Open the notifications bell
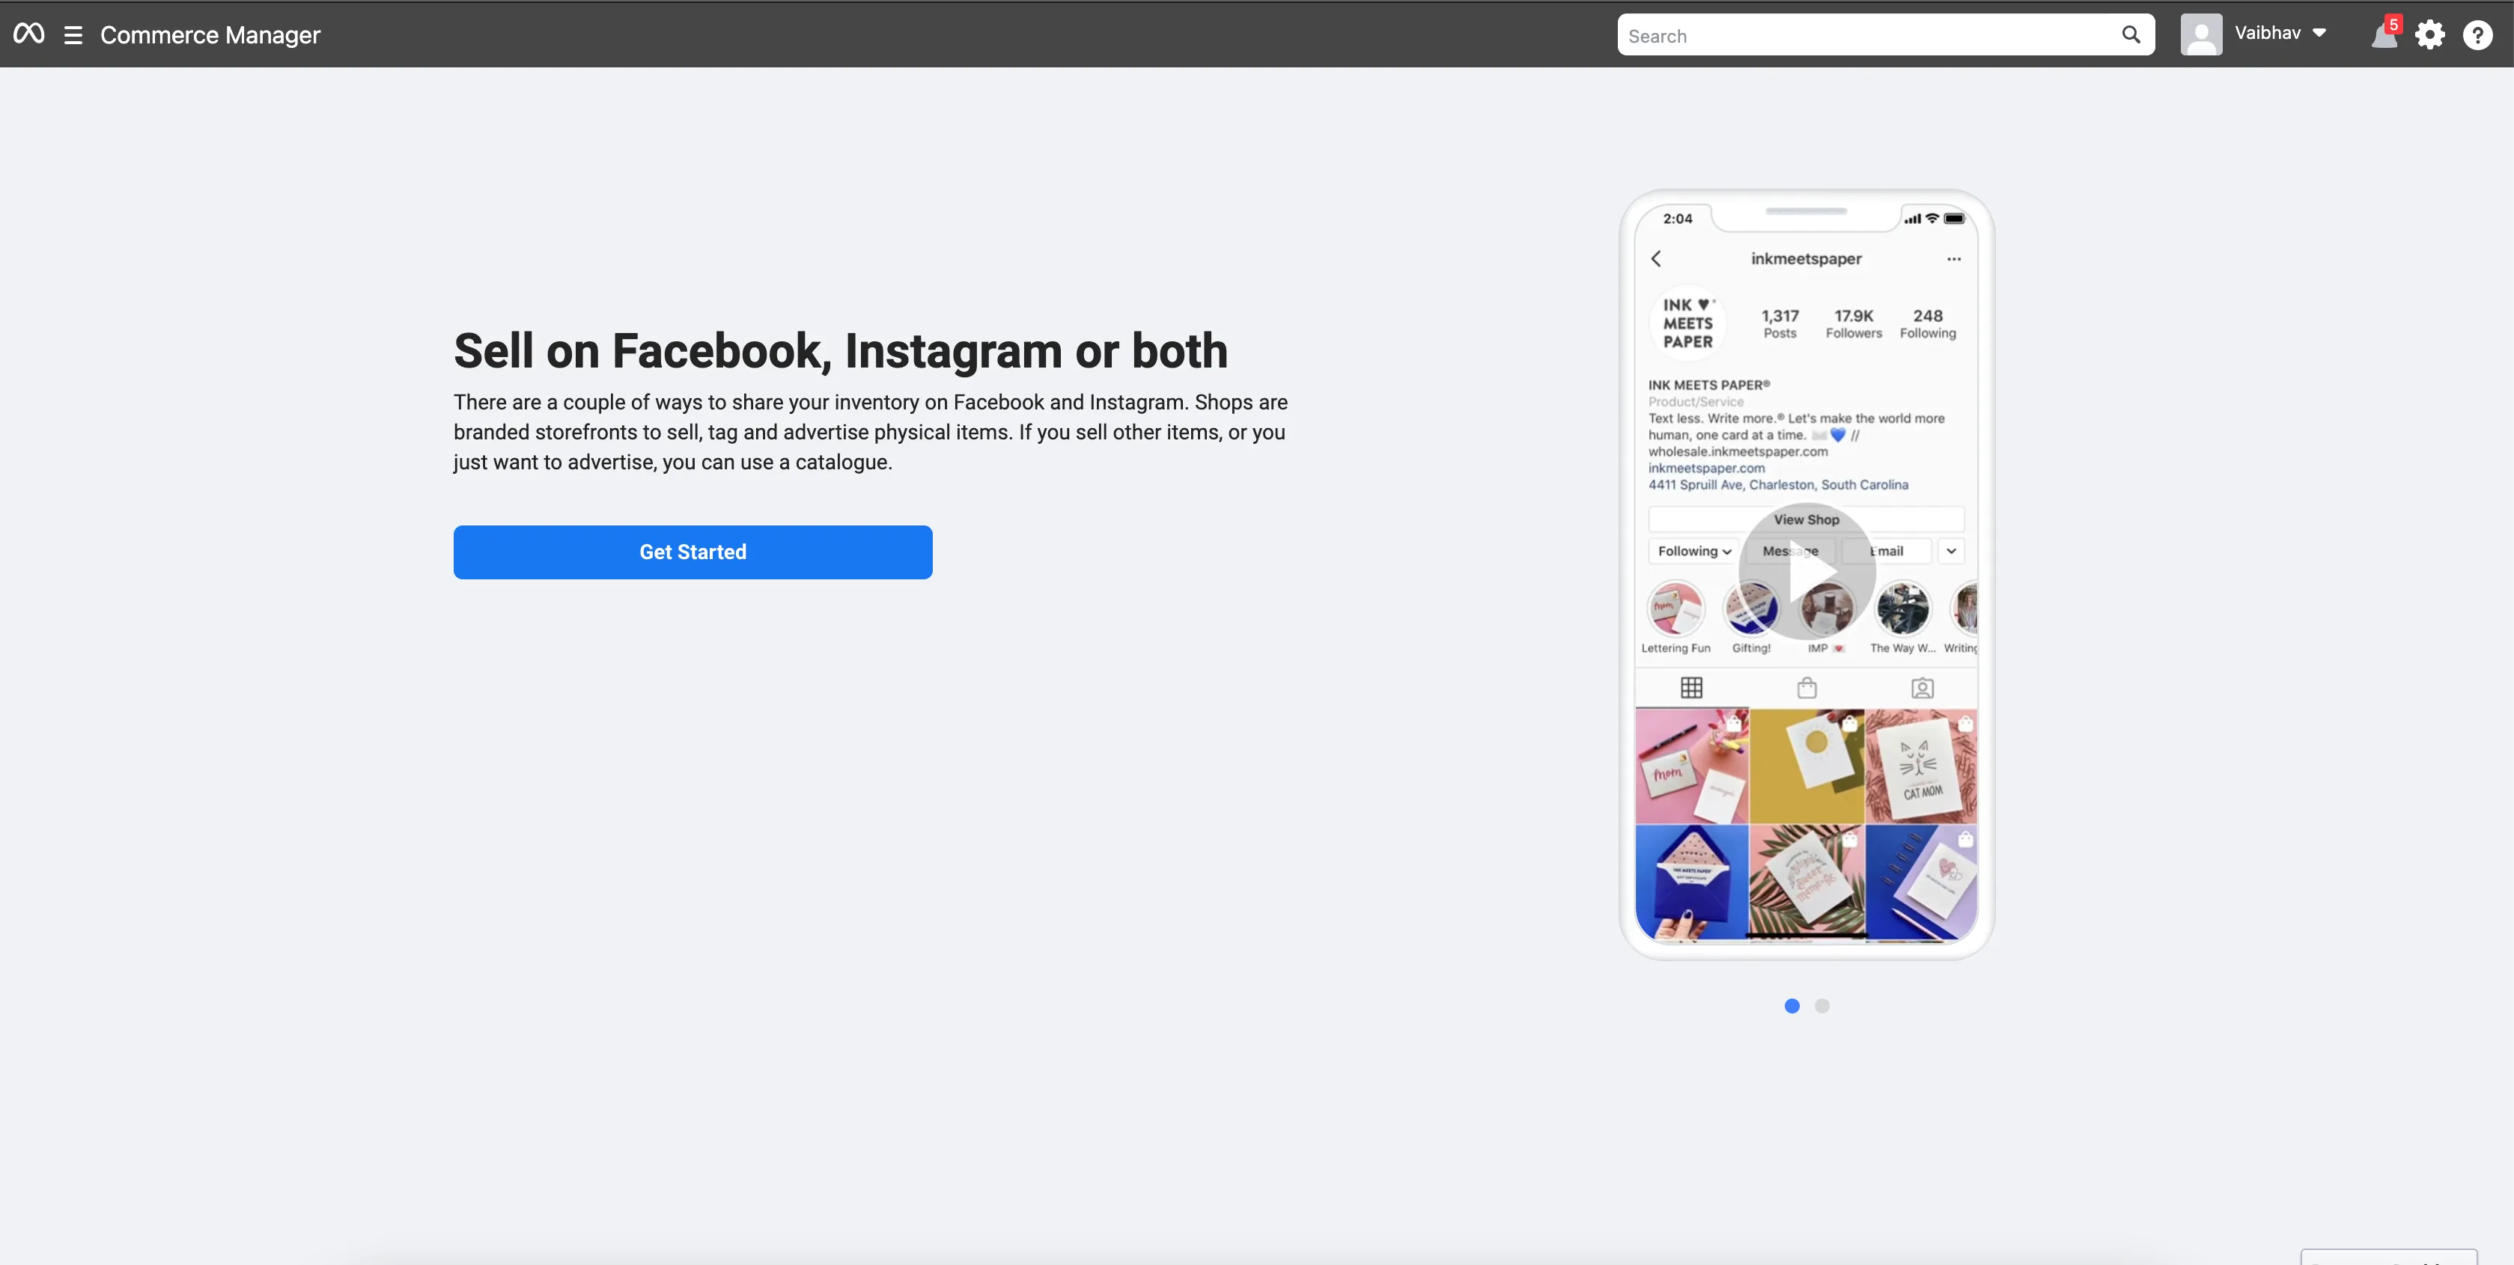The image size is (2514, 1265). (2384, 35)
